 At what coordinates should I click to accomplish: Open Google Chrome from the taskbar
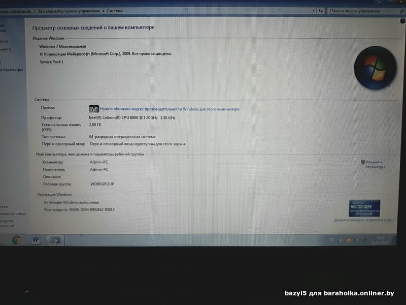[x=16, y=240]
